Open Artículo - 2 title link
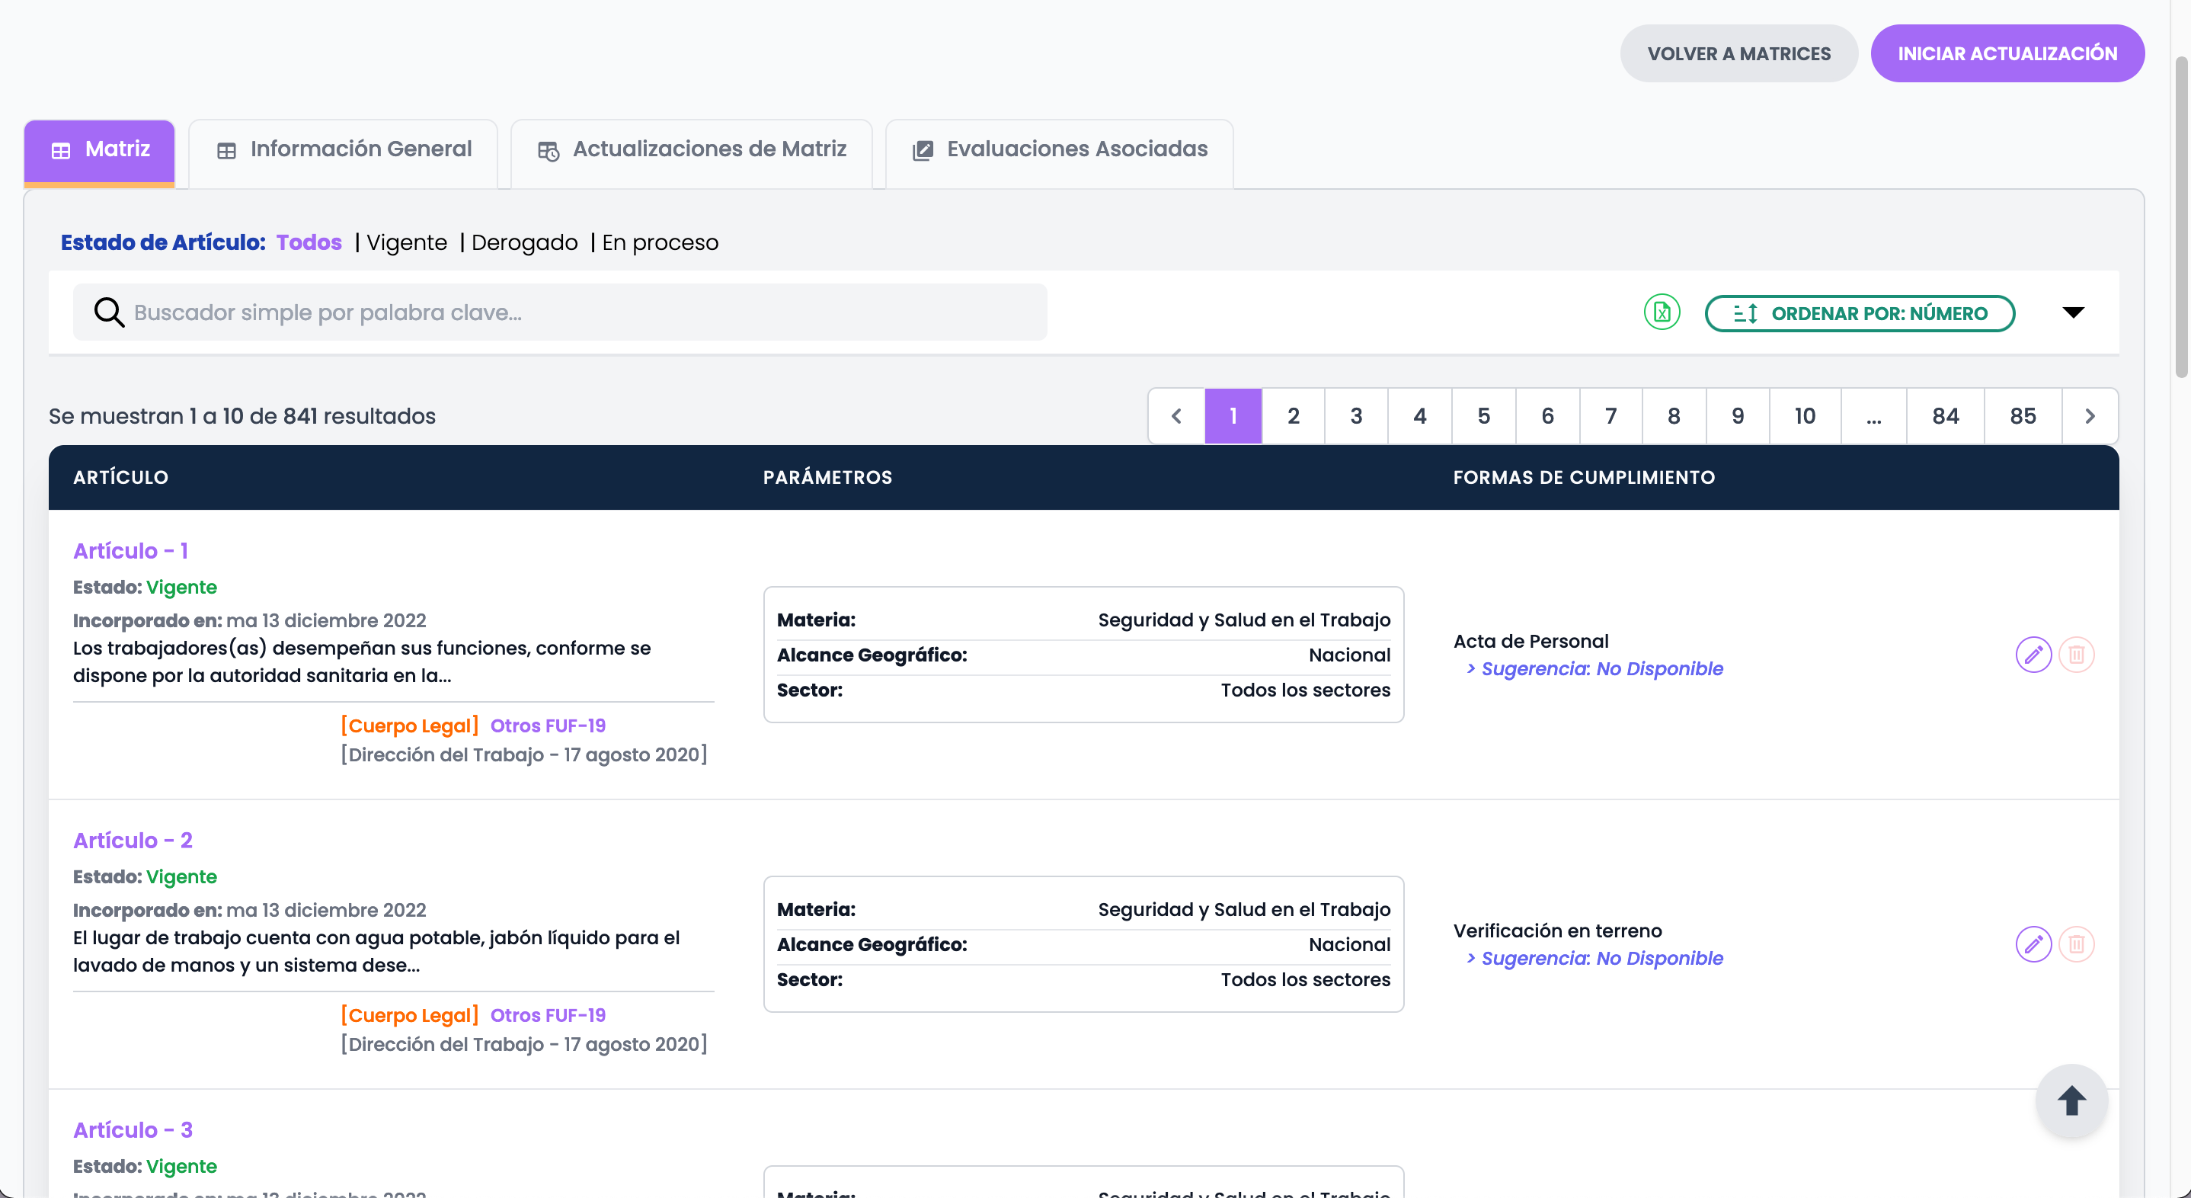The image size is (2191, 1198). [133, 840]
